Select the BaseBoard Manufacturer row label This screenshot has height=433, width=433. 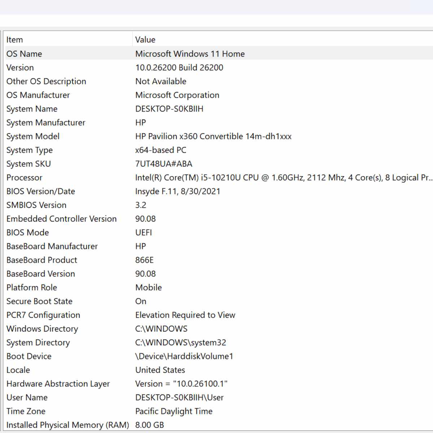[52, 246]
